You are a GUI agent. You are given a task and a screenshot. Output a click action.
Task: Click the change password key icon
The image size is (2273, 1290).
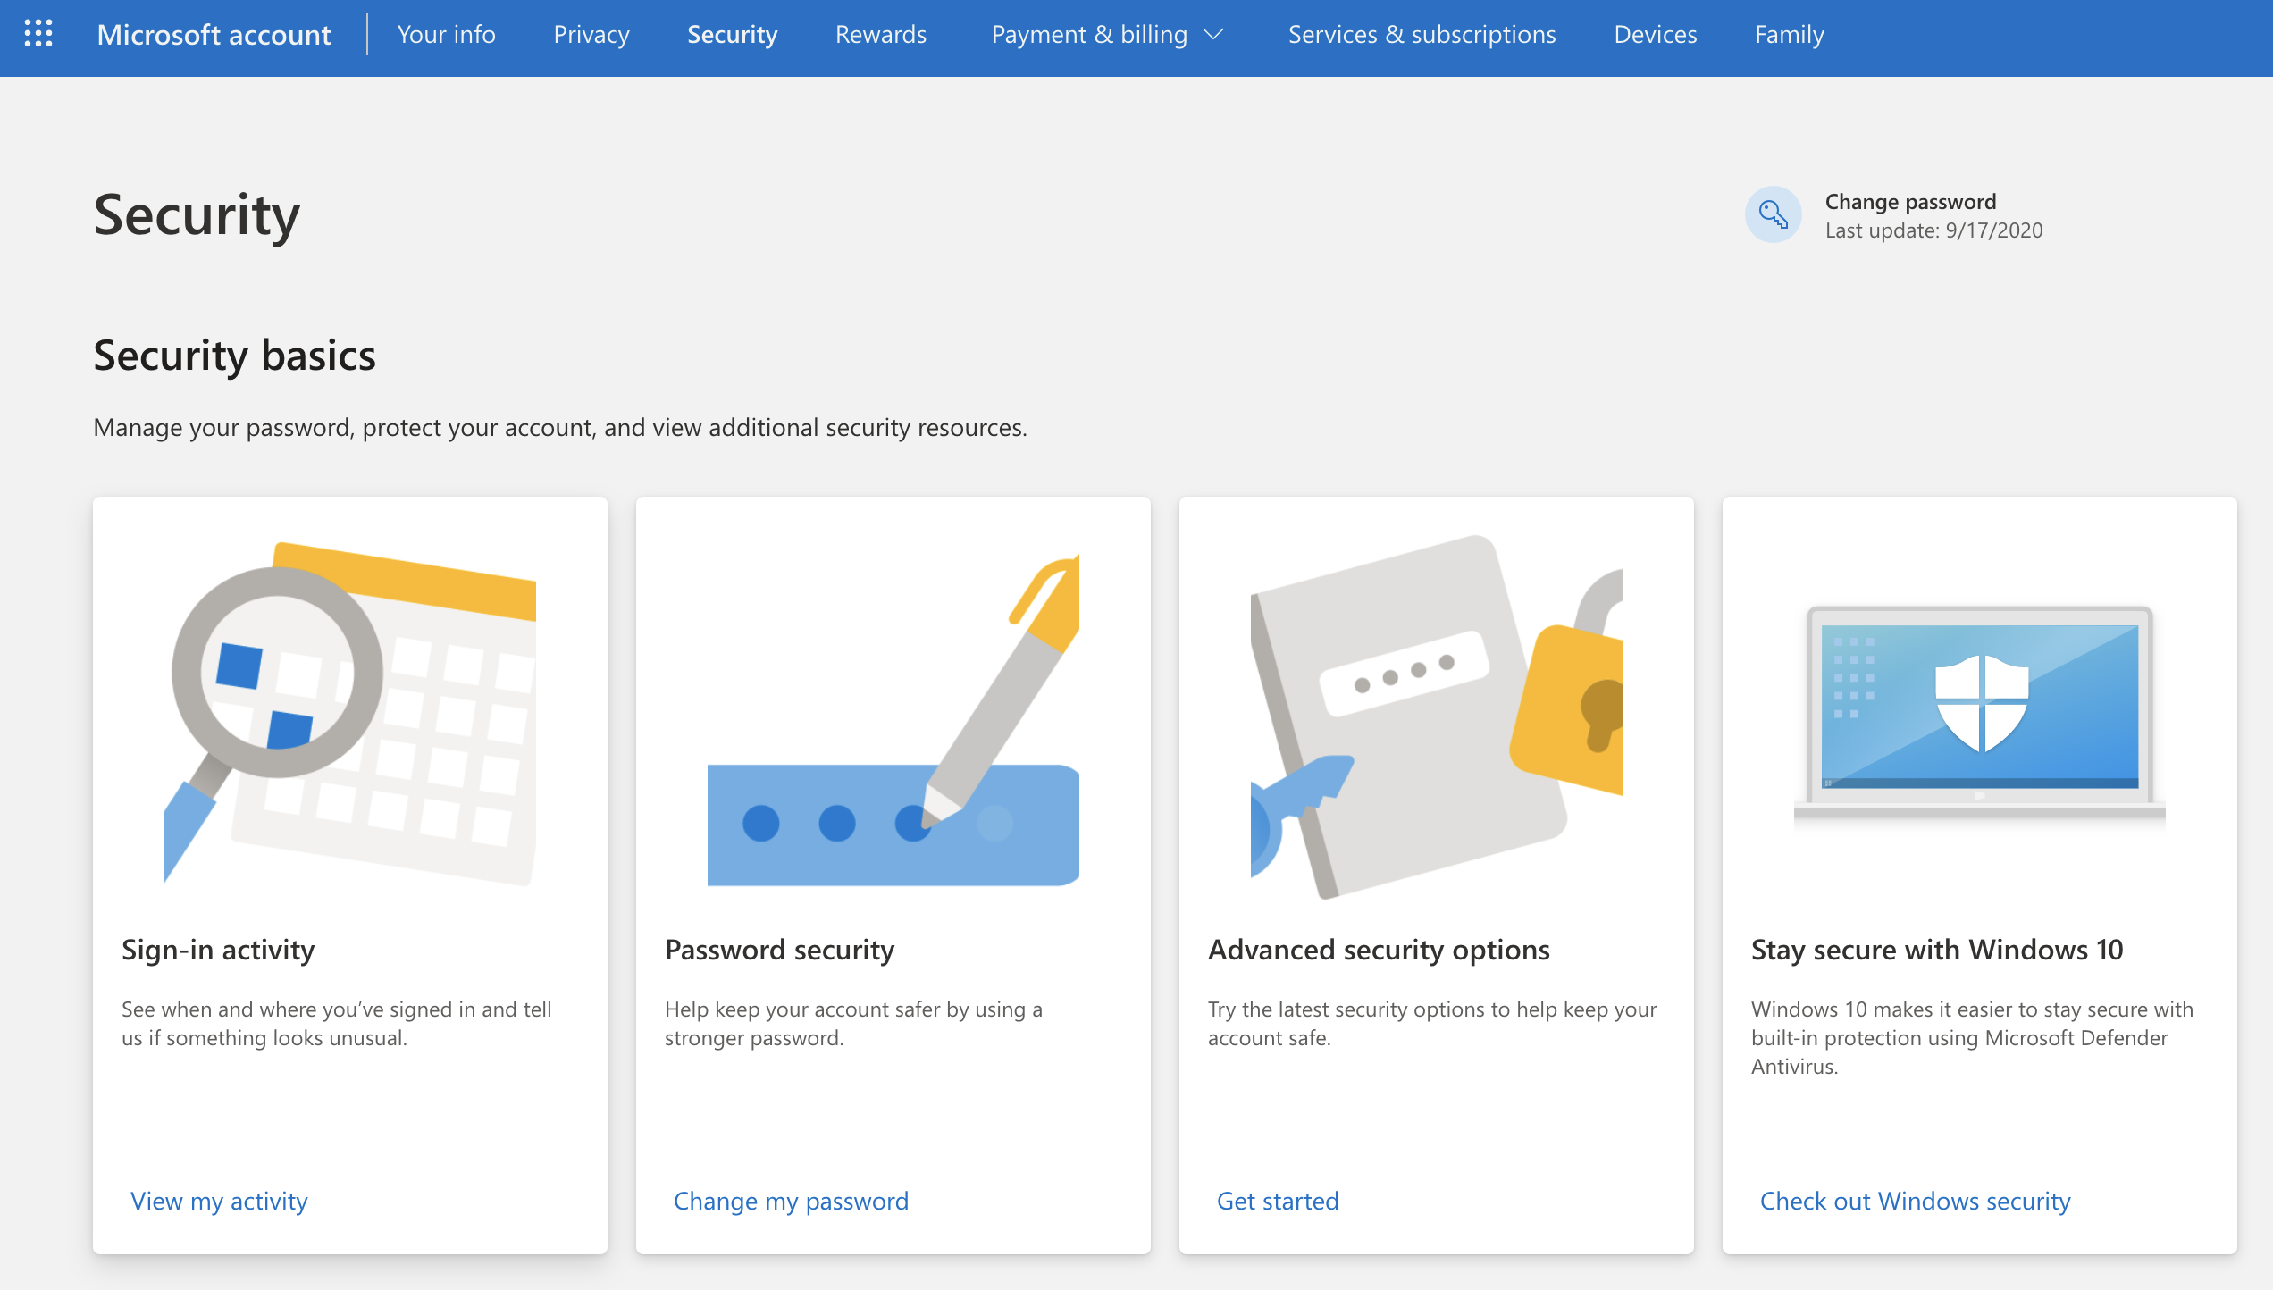point(1773,214)
